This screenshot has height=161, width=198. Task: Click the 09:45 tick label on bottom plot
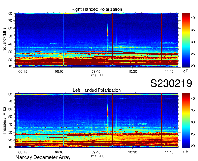tap(96, 152)
